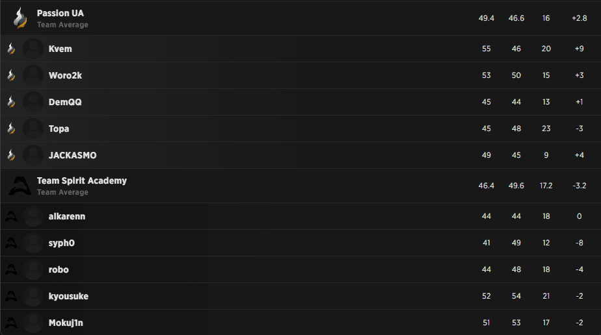
Task: Click Passion UA's 49.4 team average
Action: pyautogui.click(x=487, y=18)
